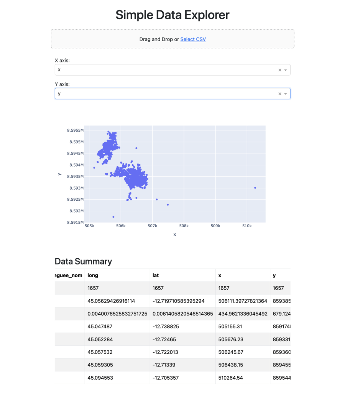Image resolution: width=350 pixels, height=393 pixels.
Task: Click the x axis label below the chart
Action: tap(174, 234)
